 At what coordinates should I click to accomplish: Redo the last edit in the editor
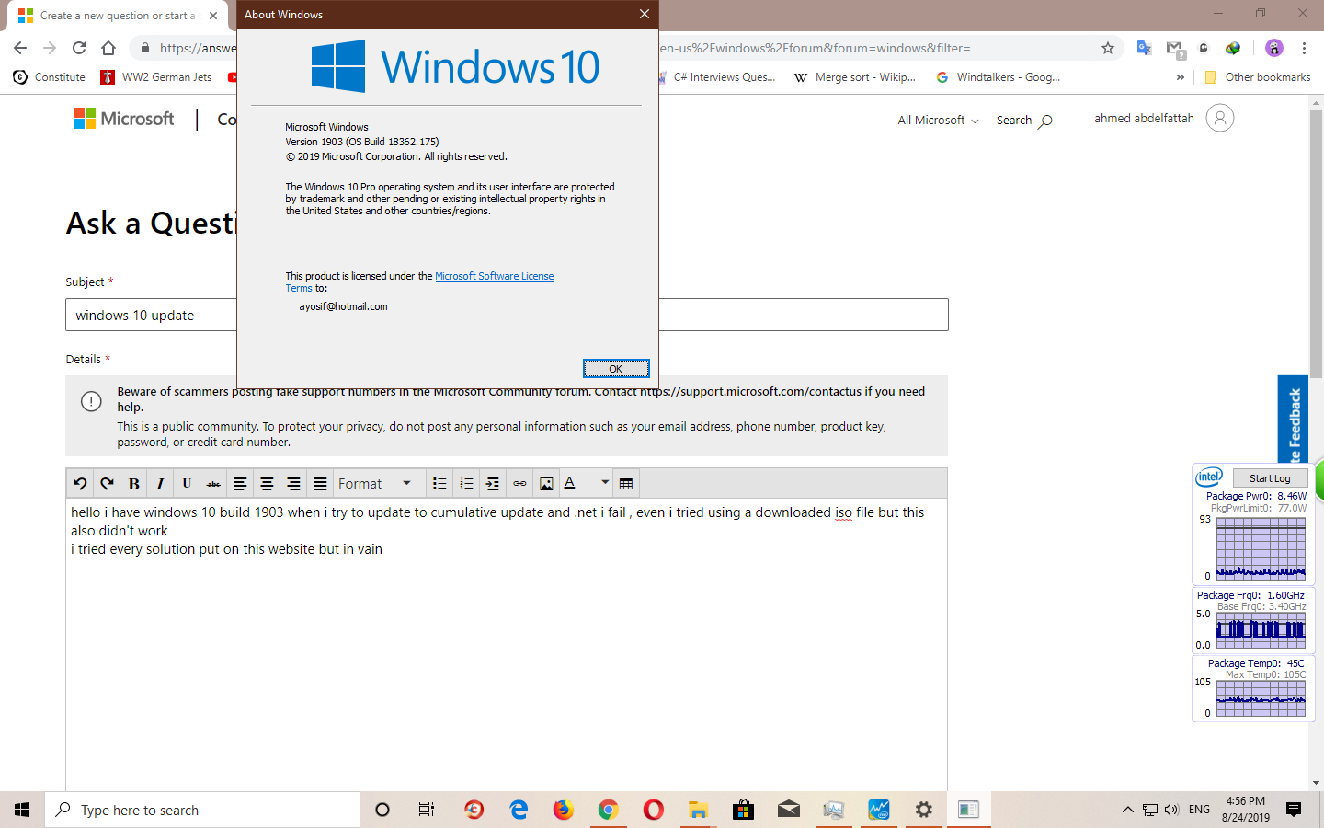(107, 484)
